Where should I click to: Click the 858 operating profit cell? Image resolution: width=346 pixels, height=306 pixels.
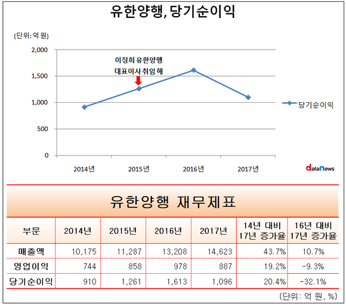[x=135, y=267]
